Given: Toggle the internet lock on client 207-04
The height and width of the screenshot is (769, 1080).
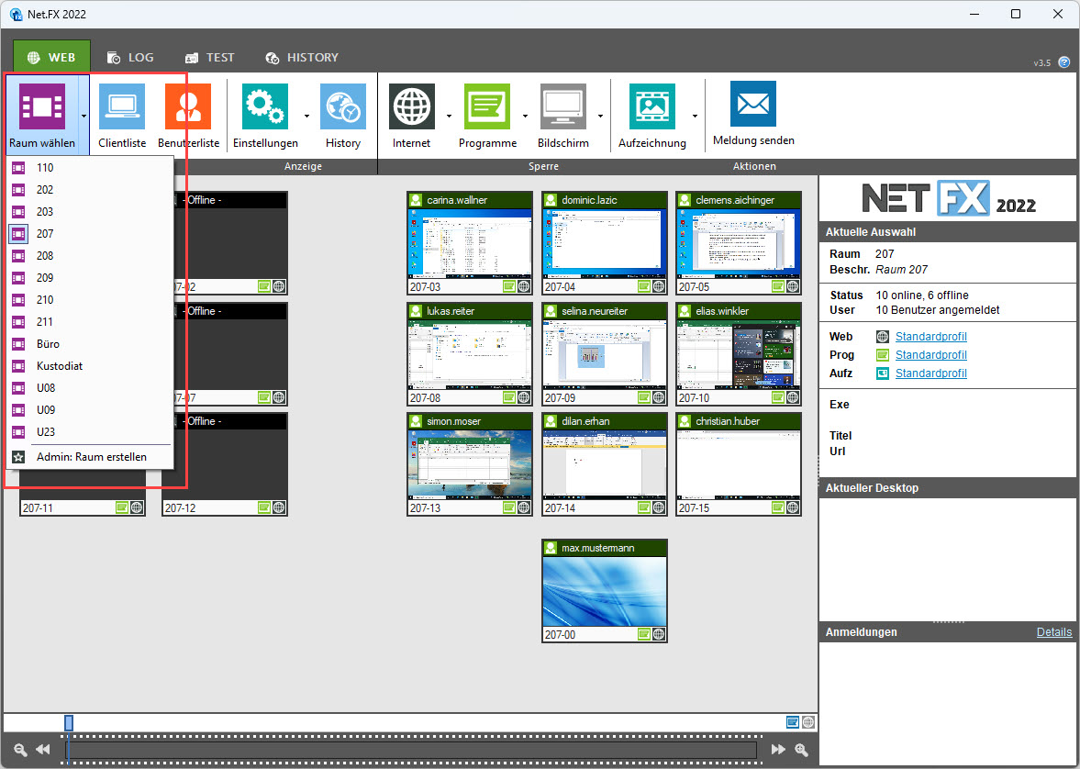Looking at the screenshot, I should (x=659, y=286).
